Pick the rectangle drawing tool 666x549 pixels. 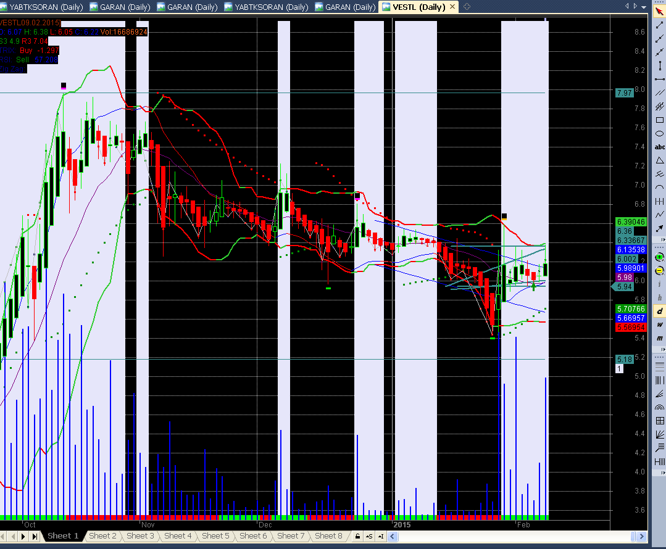click(x=659, y=120)
